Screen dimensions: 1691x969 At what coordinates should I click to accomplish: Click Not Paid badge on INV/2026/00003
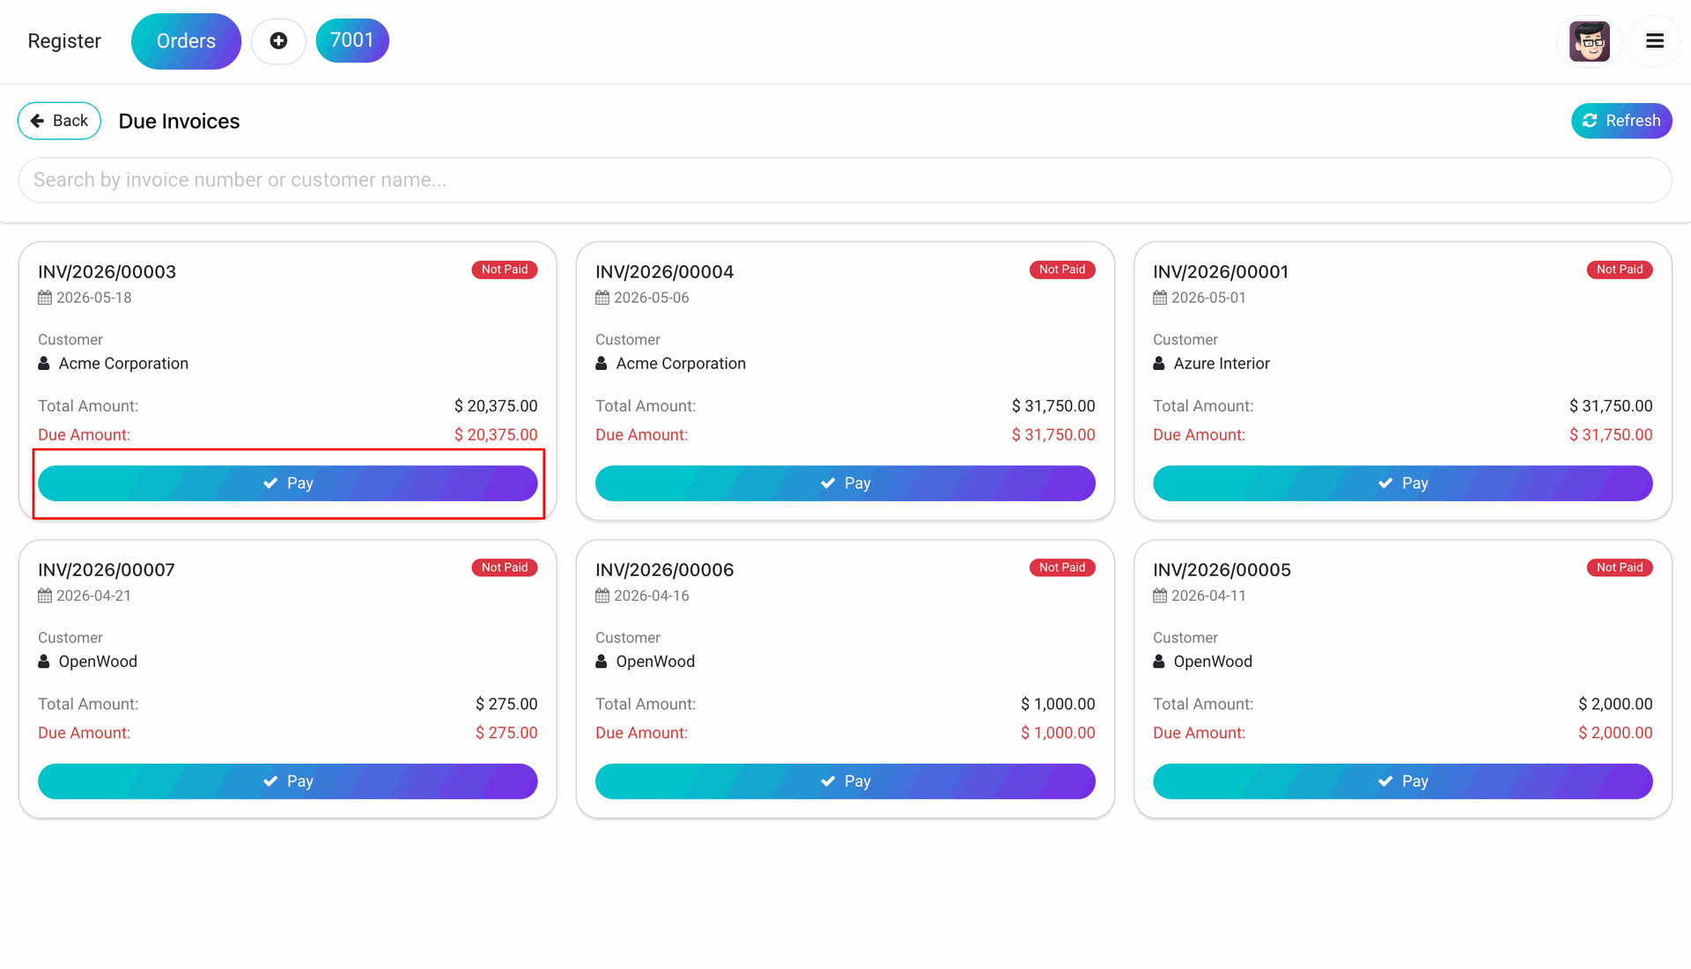505,270
